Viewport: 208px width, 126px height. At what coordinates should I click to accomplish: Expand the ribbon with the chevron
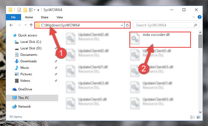pyautogui.click(x=194, y=17)
